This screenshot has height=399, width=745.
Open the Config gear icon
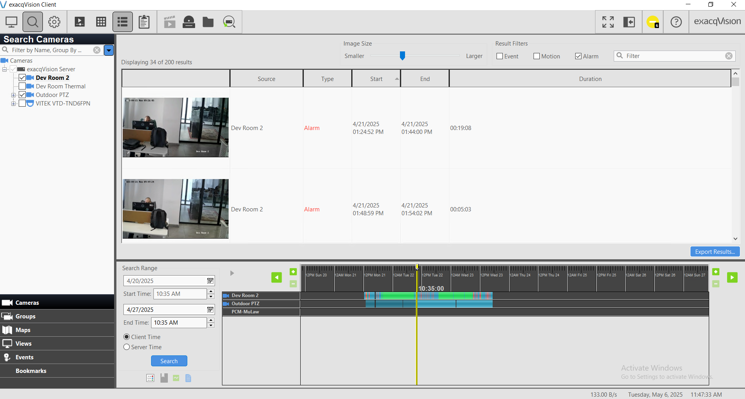click(54, 22)
